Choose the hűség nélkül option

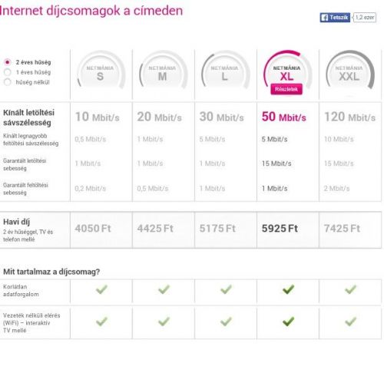click(x=8, y=82)
